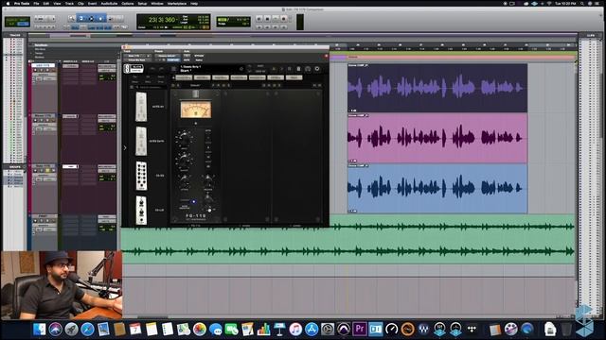The height and width of the screenshot is (340, 606).
Task: Open App Store from the Dock
Action: pos(312,330)
